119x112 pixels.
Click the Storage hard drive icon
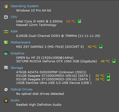point(6,68)
